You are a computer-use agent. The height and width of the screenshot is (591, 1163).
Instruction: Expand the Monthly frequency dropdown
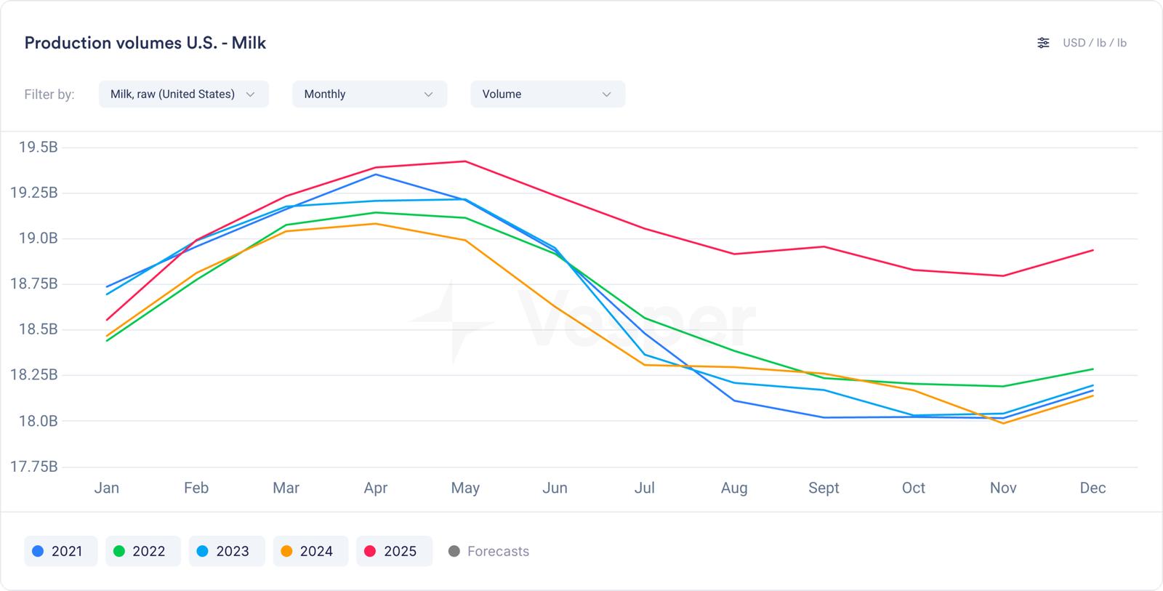(x=369, y=94)
